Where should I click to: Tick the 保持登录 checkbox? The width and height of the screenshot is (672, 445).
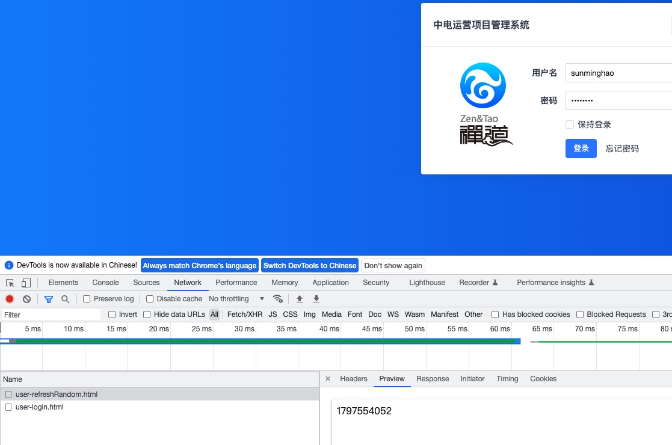pos(569,124)
